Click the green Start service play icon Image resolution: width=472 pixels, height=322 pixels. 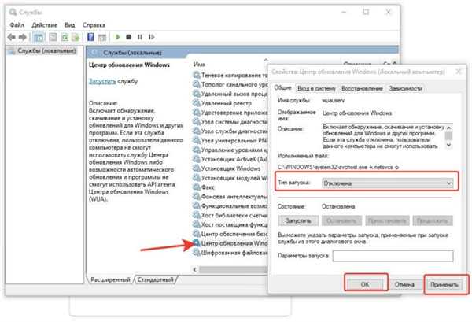click(117, 37)
